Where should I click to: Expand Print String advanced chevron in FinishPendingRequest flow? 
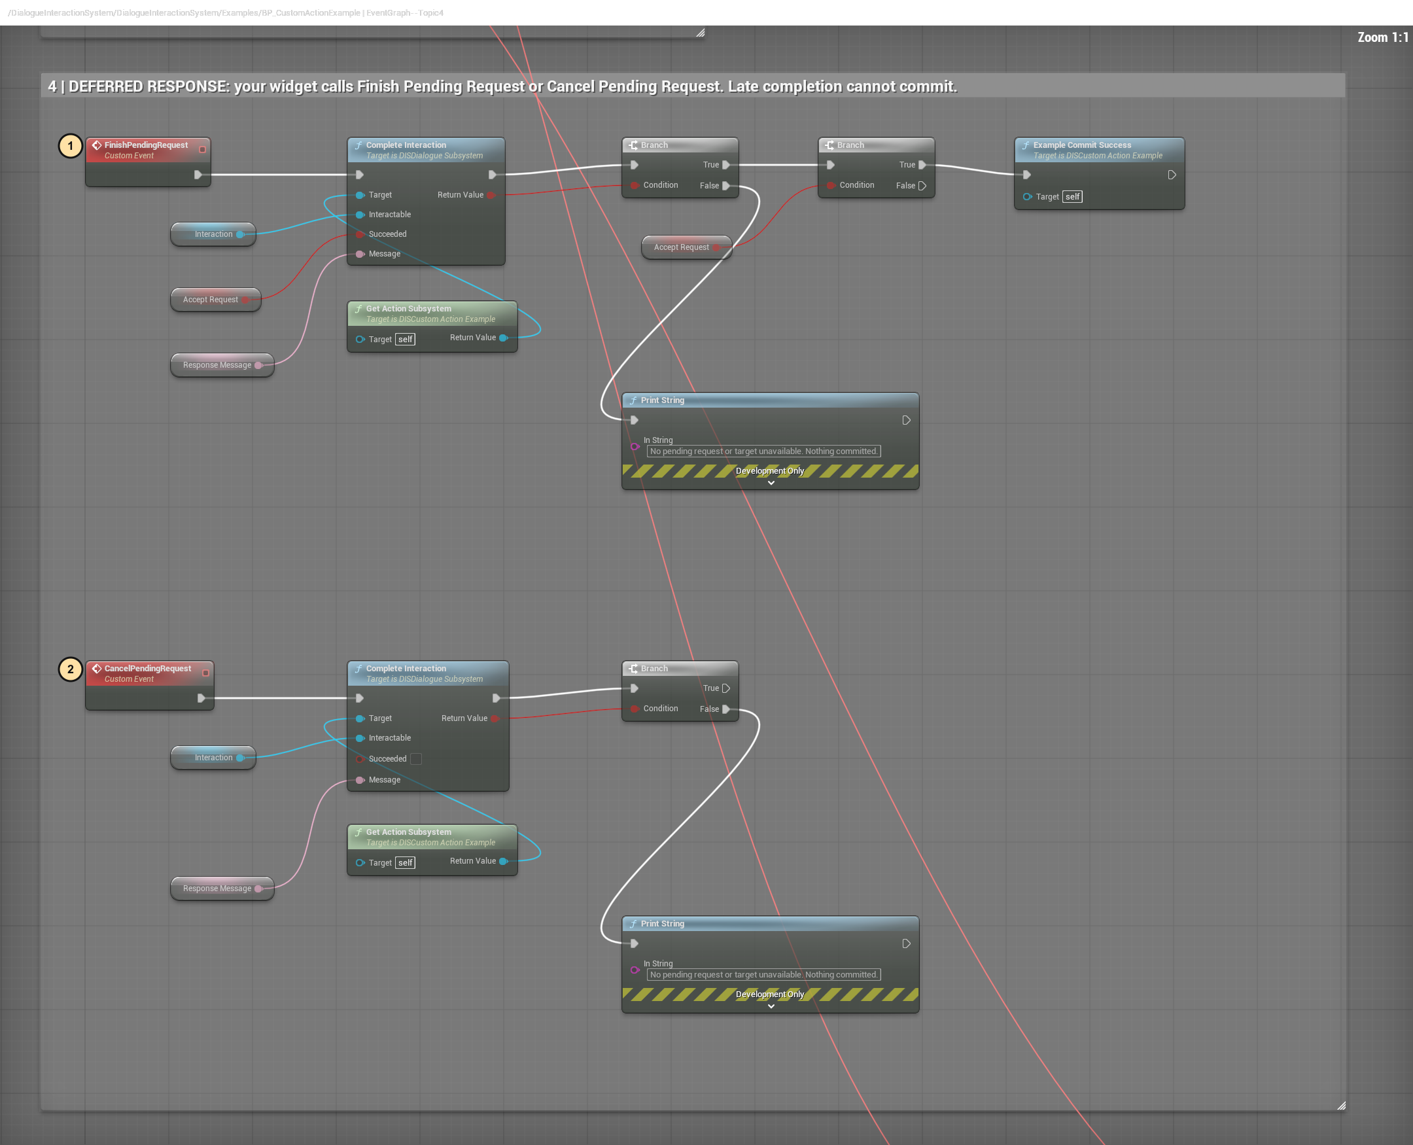[771, 483]
